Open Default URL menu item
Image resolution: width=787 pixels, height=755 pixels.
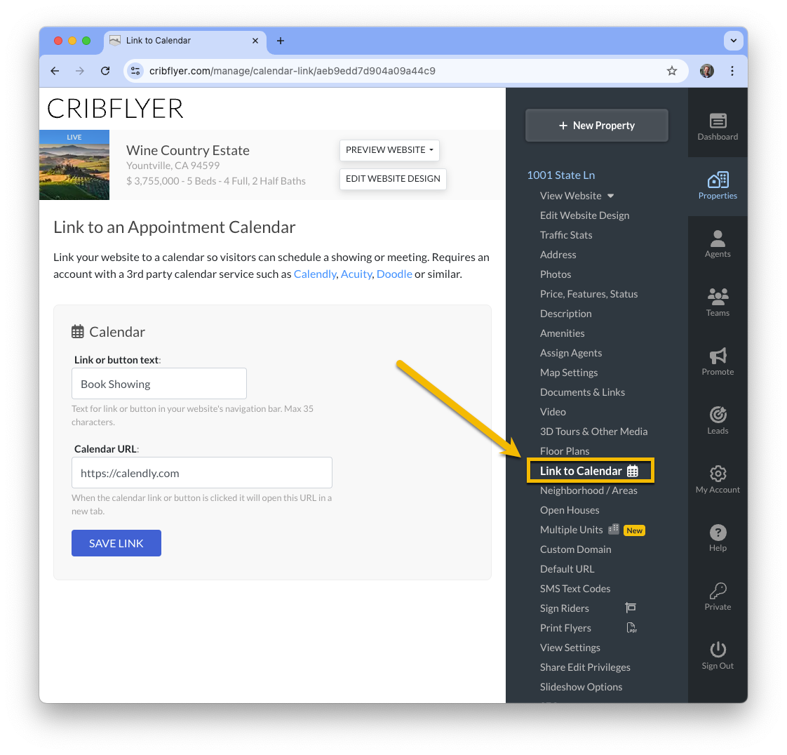tap(567, 569)
